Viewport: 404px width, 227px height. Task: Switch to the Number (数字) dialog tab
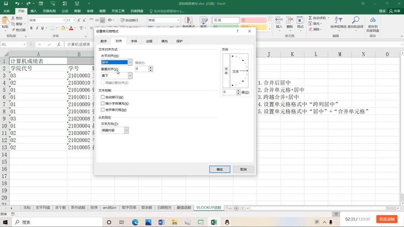(x=104, y=41)
